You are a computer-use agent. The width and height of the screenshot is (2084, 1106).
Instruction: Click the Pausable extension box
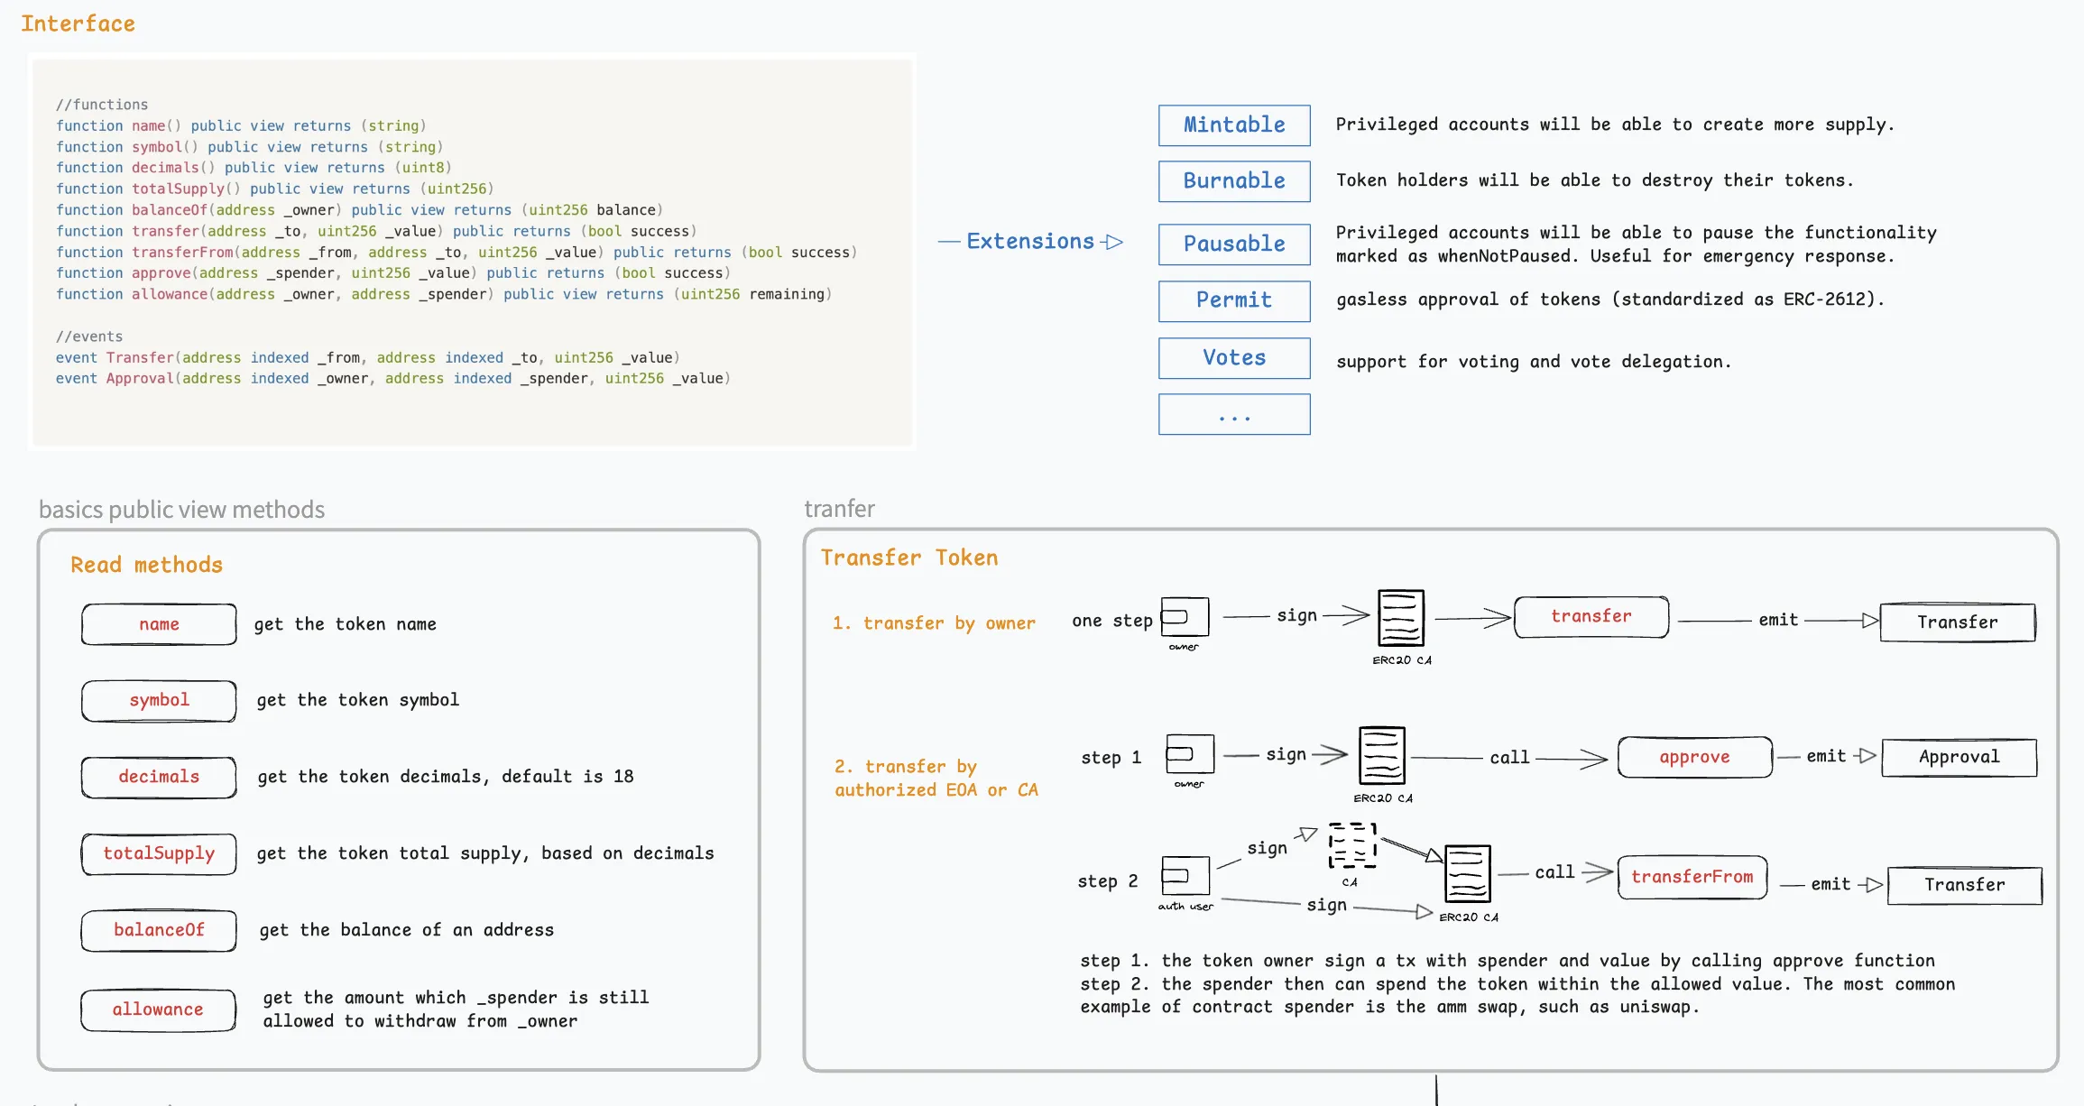(x=1233, y=244)
